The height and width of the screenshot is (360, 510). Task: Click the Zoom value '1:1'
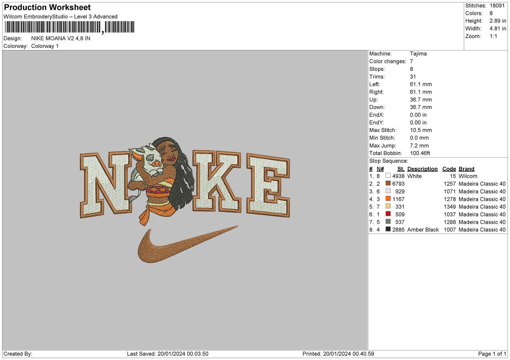(x=493, y=36)
